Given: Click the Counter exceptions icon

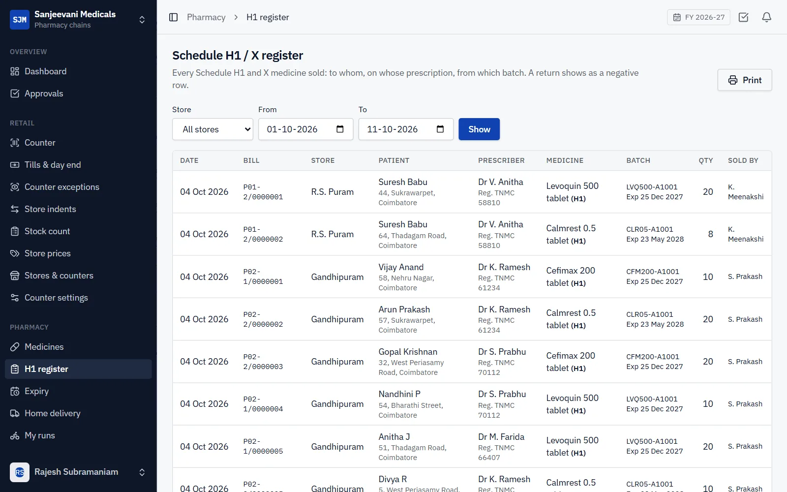Looking at the screenshot, I should (x=15, y=187).
